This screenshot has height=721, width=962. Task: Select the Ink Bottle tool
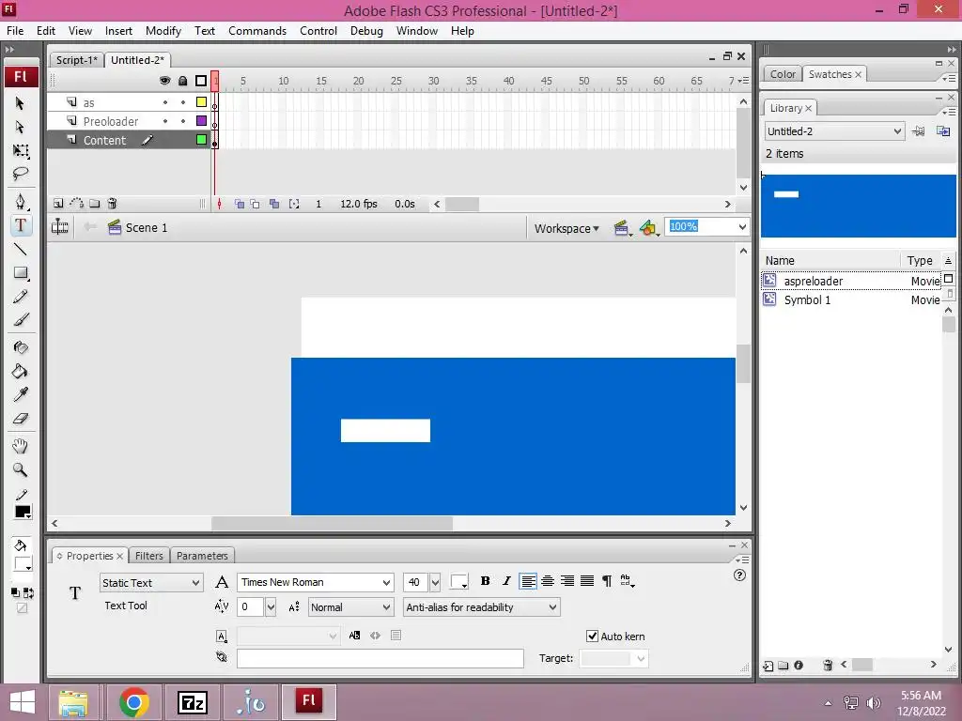click(x=21, y=347)
